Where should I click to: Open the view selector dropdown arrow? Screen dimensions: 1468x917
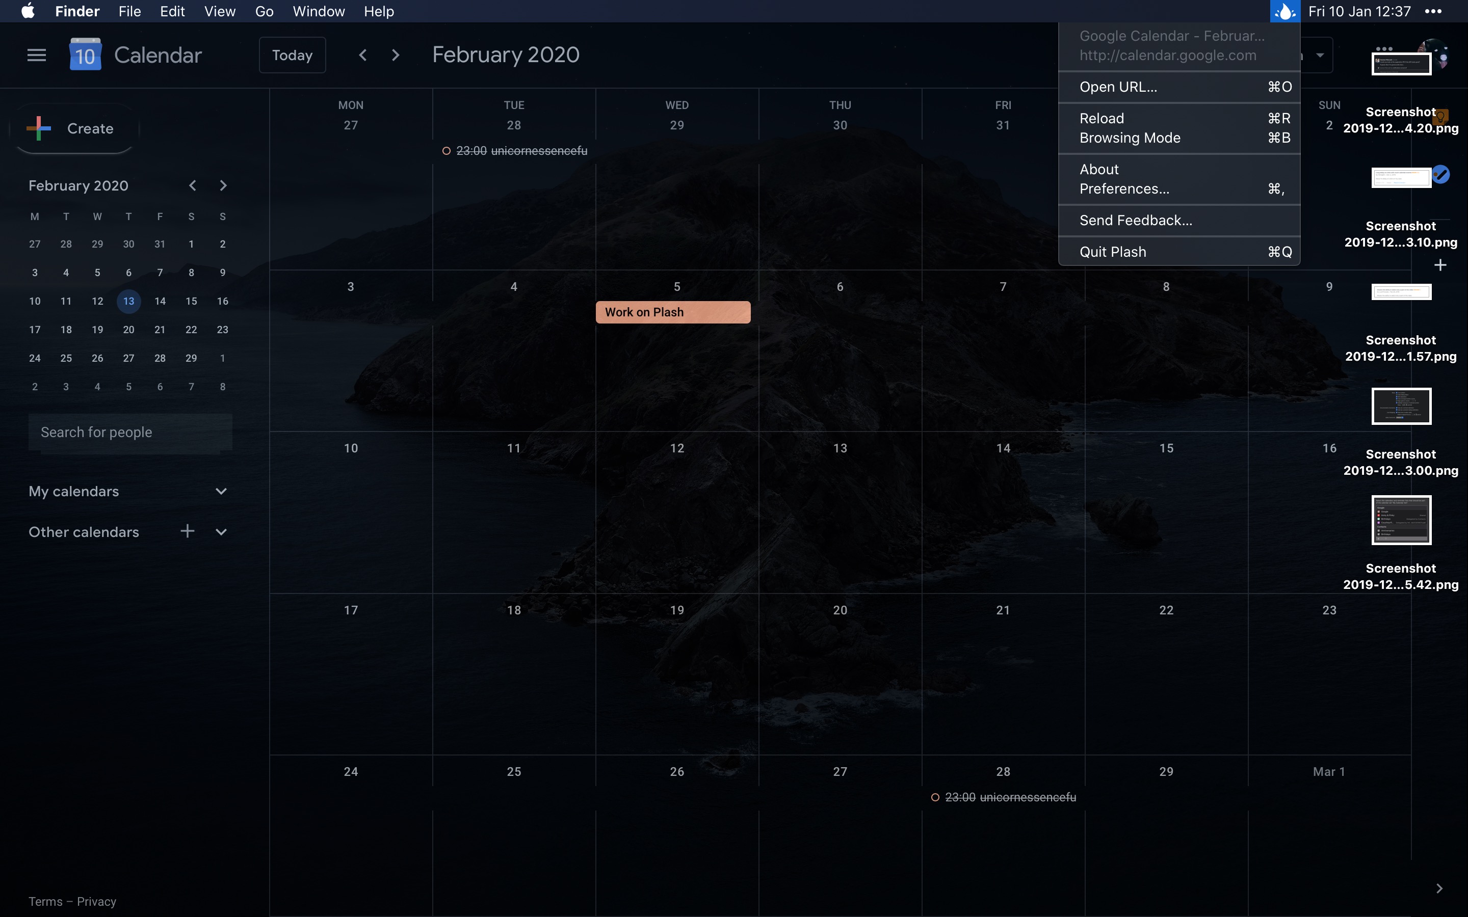tap(1320, 55)
